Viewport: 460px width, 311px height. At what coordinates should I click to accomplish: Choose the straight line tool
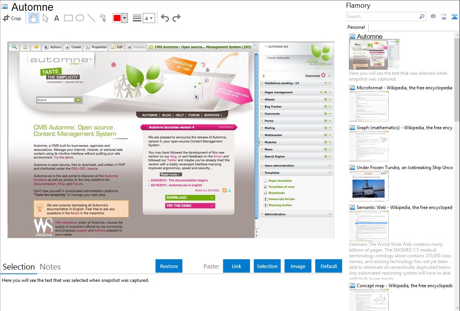pos(91,18)
